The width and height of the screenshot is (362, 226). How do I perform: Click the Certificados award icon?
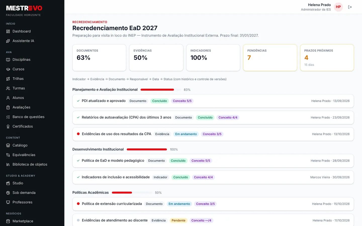pyautogui.click(x=8, y=127)
